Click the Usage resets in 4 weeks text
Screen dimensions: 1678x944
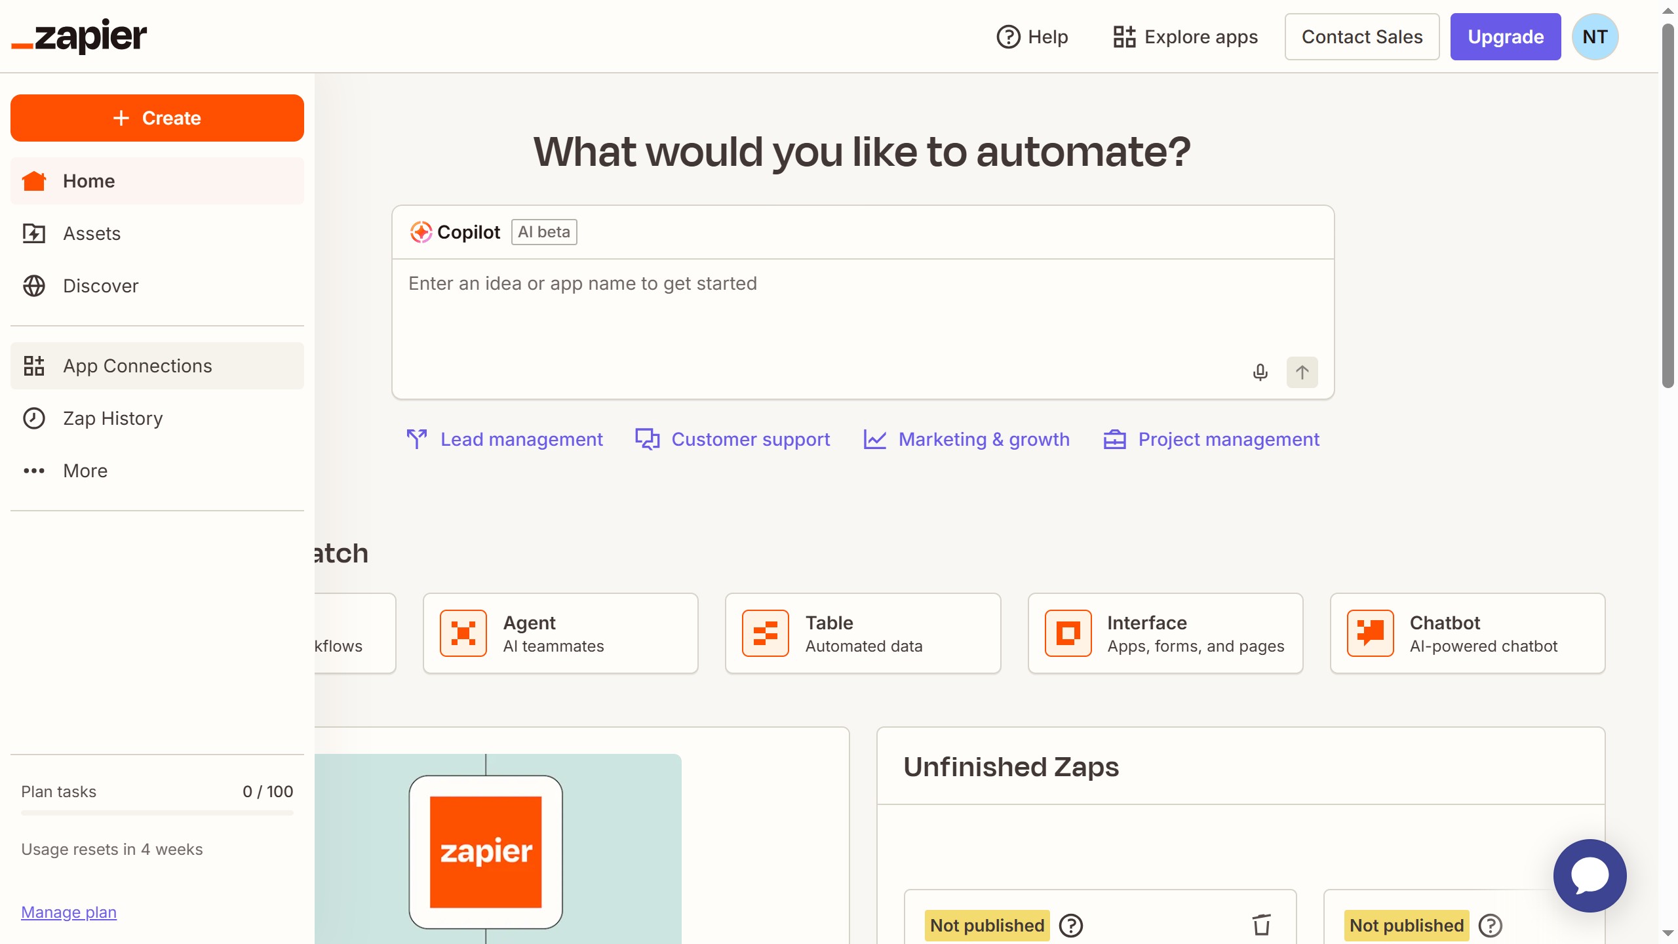click(x=112, y=849)
